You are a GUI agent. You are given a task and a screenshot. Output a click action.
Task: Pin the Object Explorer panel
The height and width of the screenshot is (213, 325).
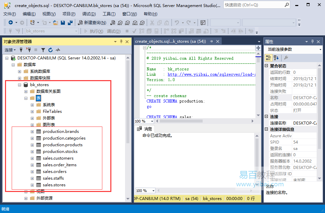pyautogui.click(x=121, y=42)
